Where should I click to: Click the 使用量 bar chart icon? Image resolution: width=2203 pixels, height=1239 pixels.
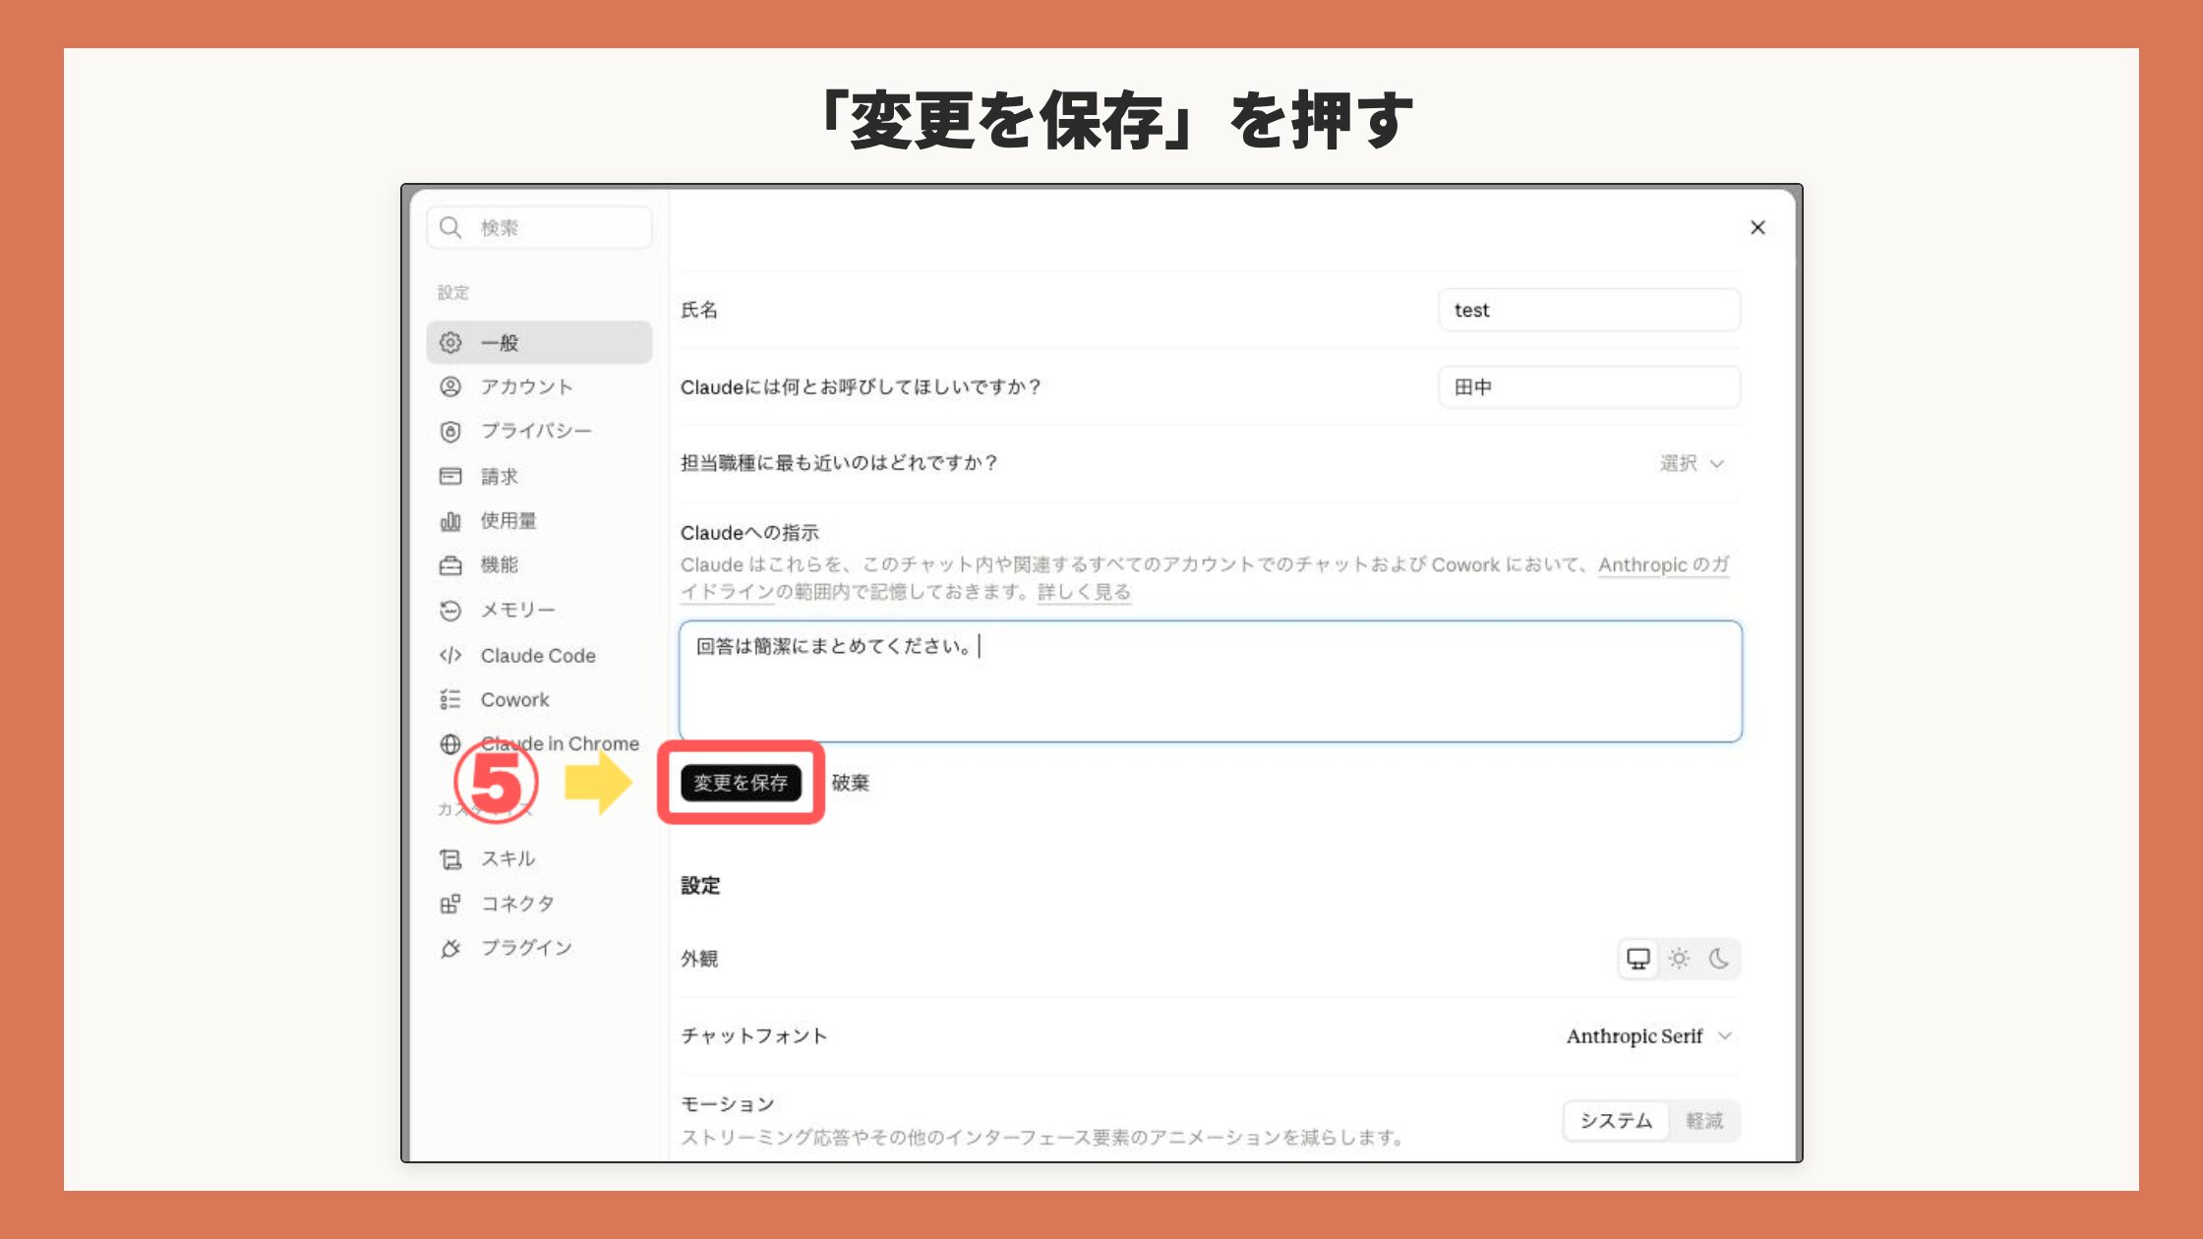(x=450, y=521)
